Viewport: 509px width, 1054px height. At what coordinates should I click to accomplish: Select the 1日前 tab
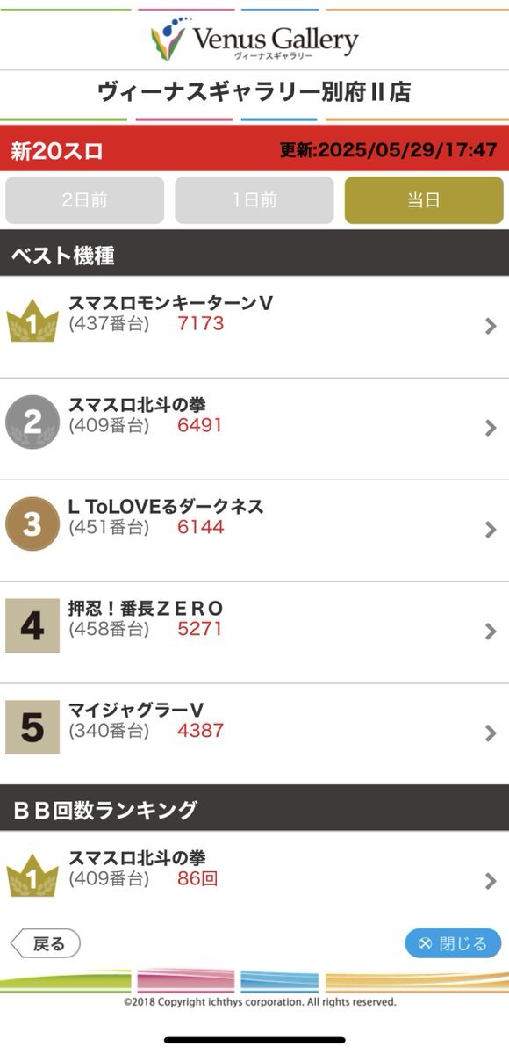tap(254, 200)
